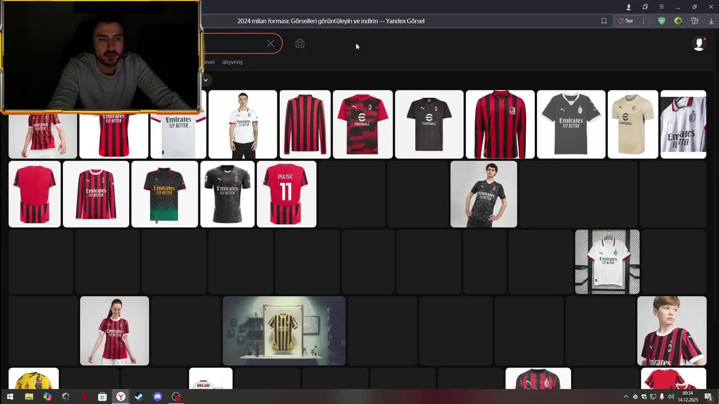Image resolution: width=719 pixels, height=404 pixels.
Task: Open the black-green gradient Emirates jersey thumbnail
Action: click(165, 194)
